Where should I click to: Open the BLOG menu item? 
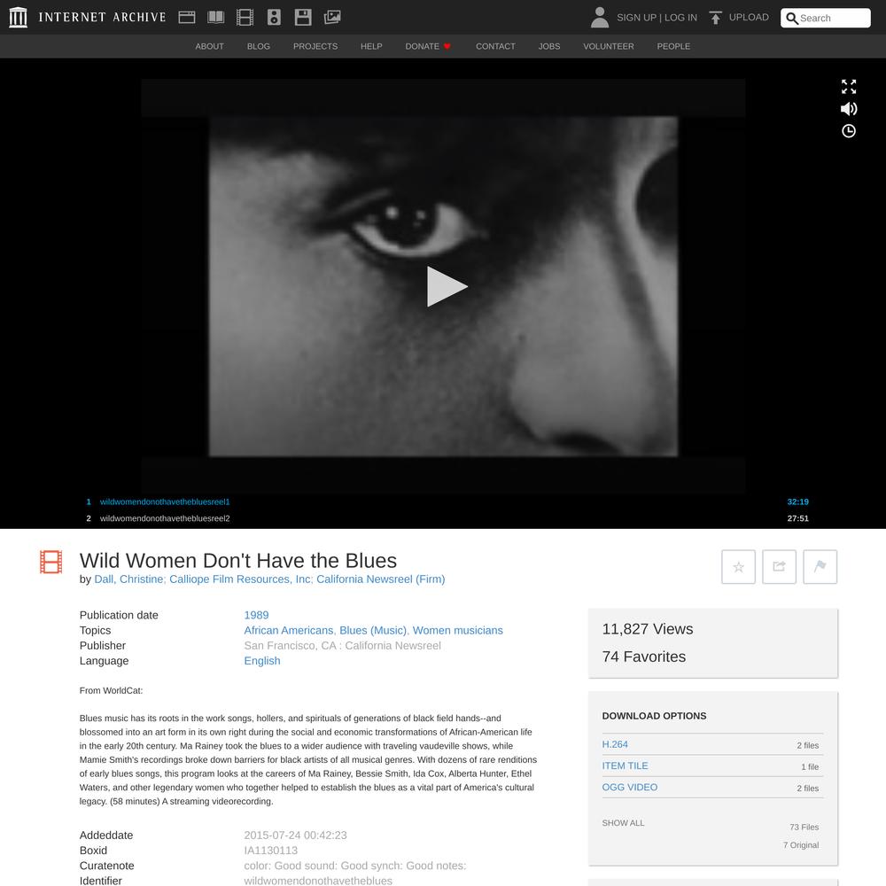pos(258,46)
